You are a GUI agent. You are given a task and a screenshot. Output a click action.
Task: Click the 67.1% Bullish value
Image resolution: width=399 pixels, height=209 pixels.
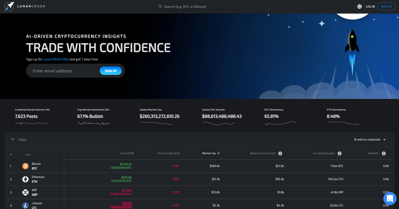(90, 116)
